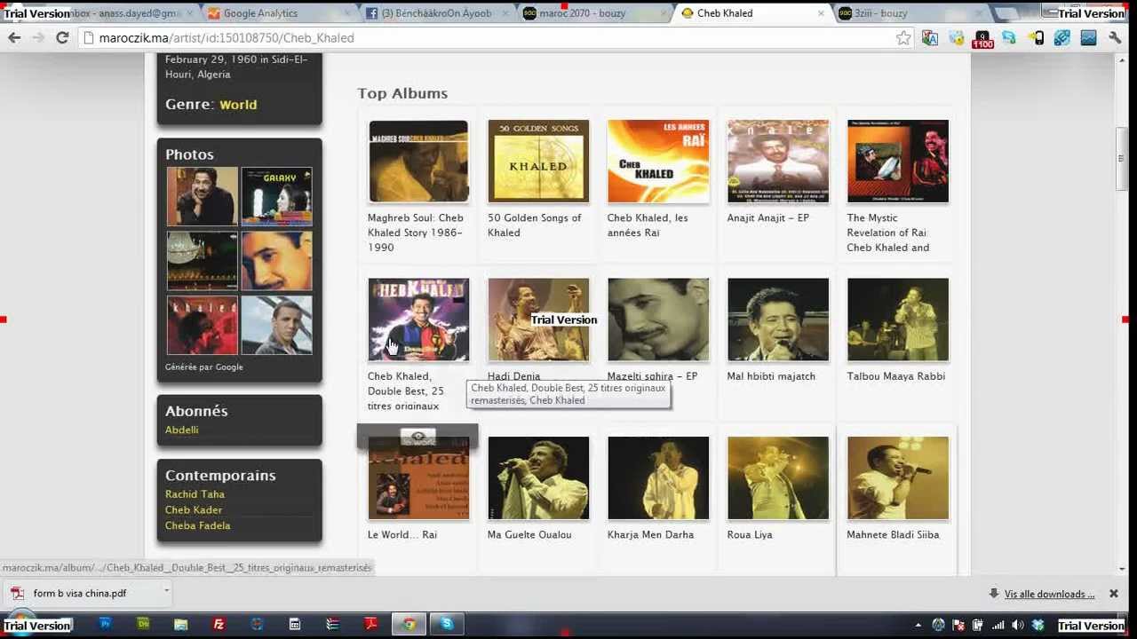1137x639 pixels.
Task: Close the Cheb Khaled tab
Action: 821,13
